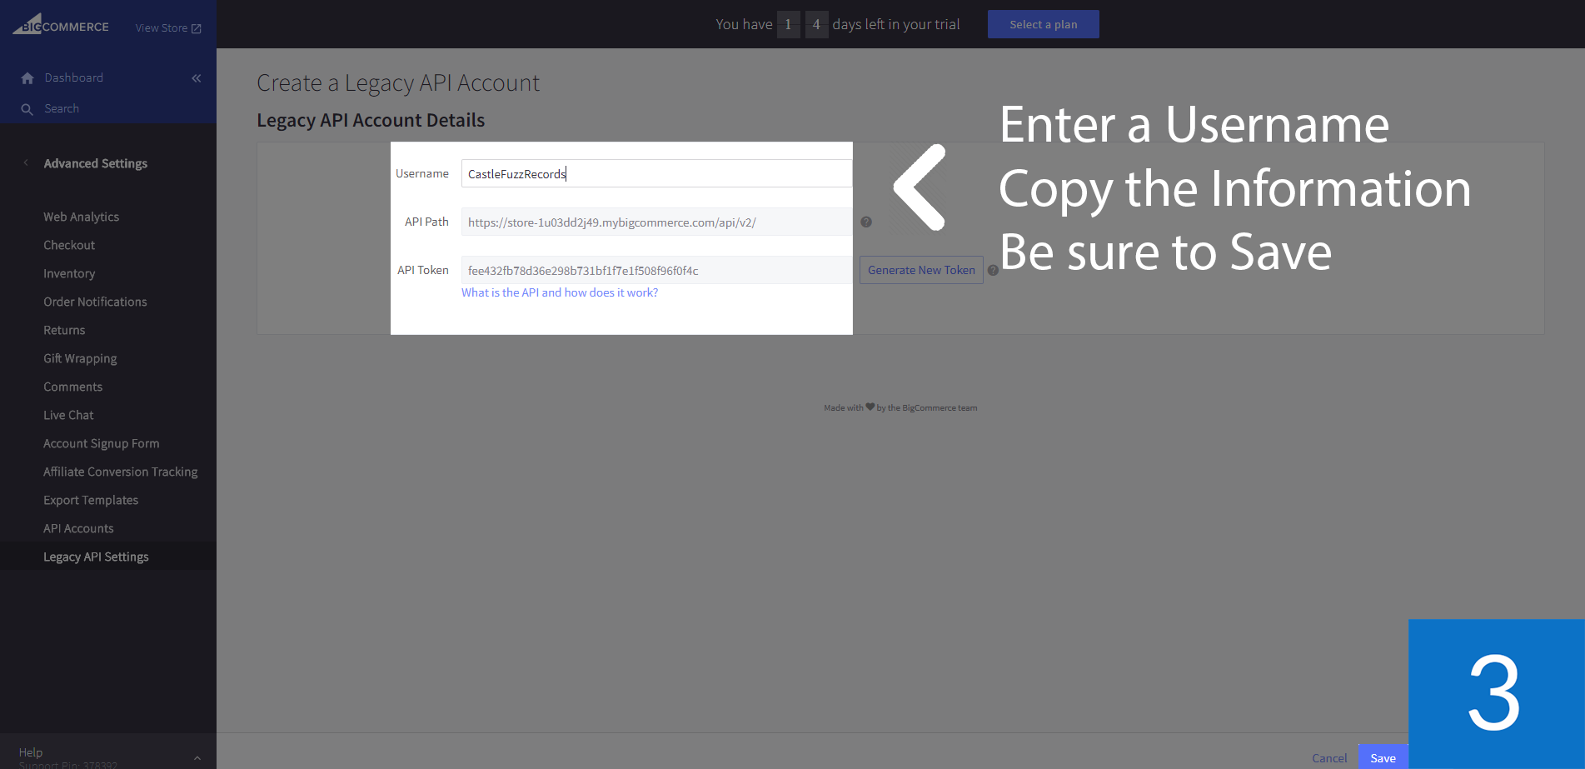This screenshot has height=769, width=1585.
Task: Open 'What is the API' link
Action: [560, 292]
